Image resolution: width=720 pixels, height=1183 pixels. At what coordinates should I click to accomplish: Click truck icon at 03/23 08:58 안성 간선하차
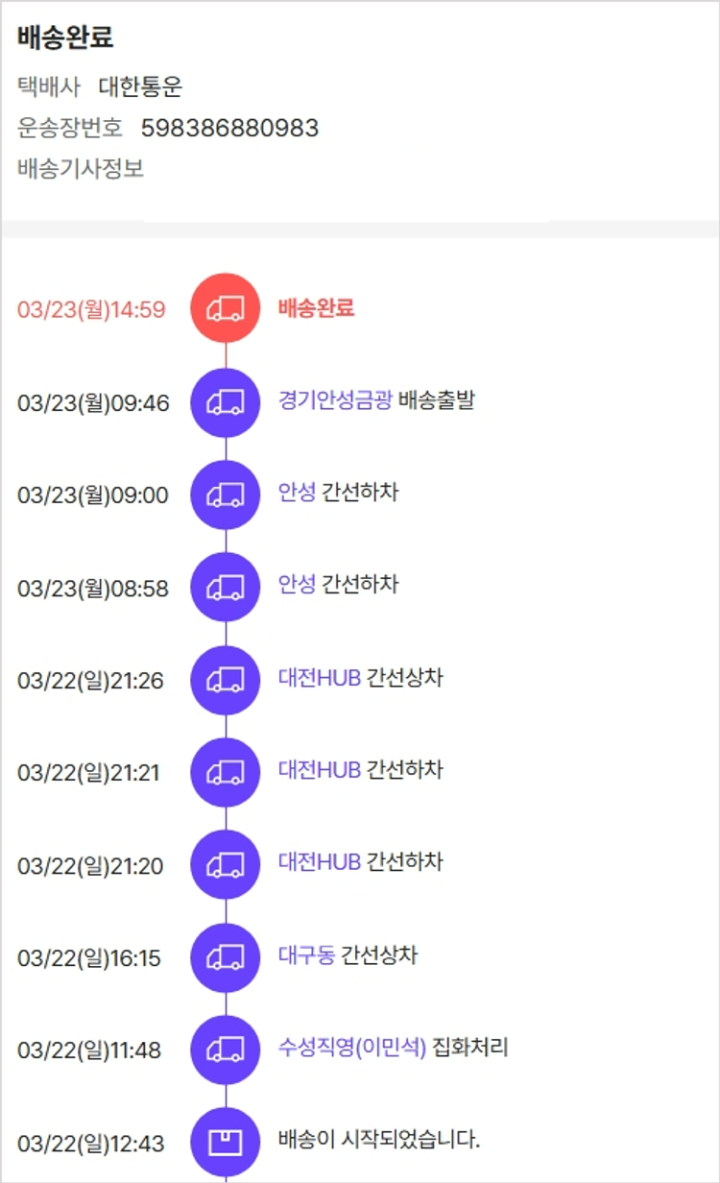pyautogui.click(x=226, y=587)
